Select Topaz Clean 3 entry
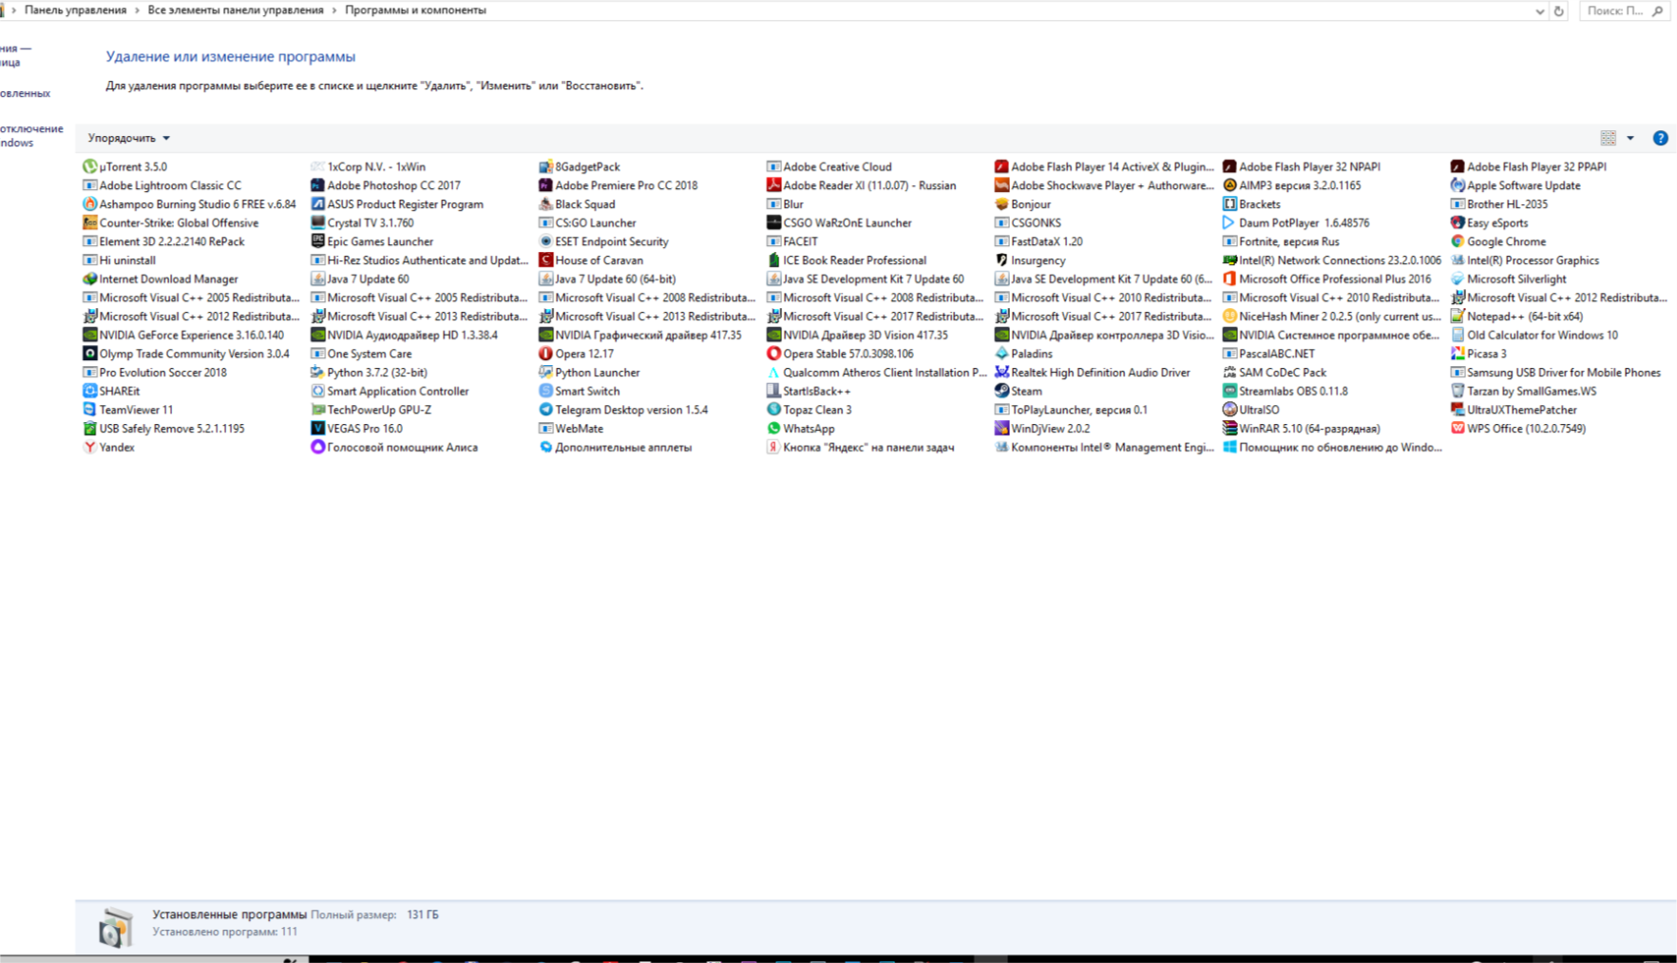 810,410
